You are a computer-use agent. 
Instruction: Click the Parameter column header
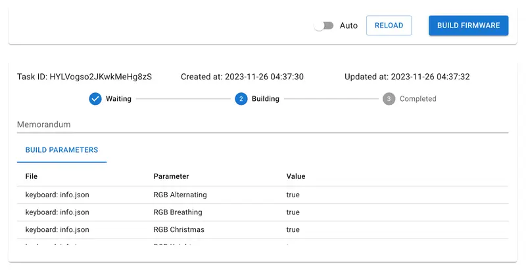171,176
